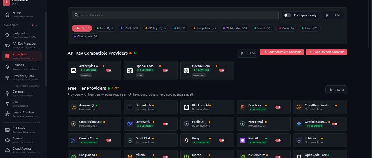Click the Providers sidebar icon
This screenshot has width=372, height=158.
pyautogui.click(x=8, y=56)
